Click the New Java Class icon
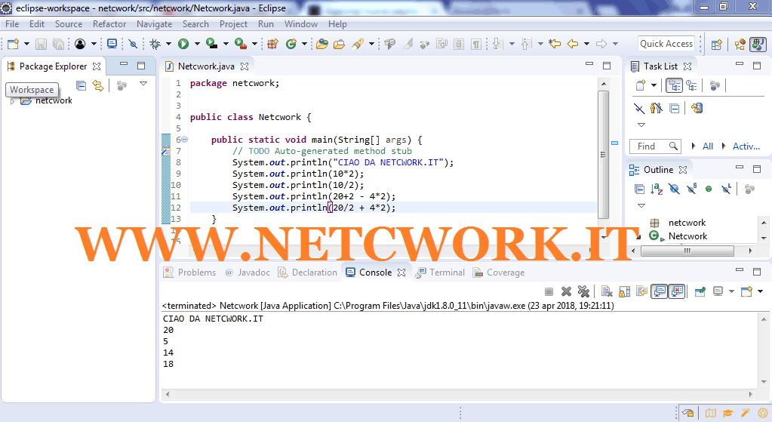 tap(291, 44)
